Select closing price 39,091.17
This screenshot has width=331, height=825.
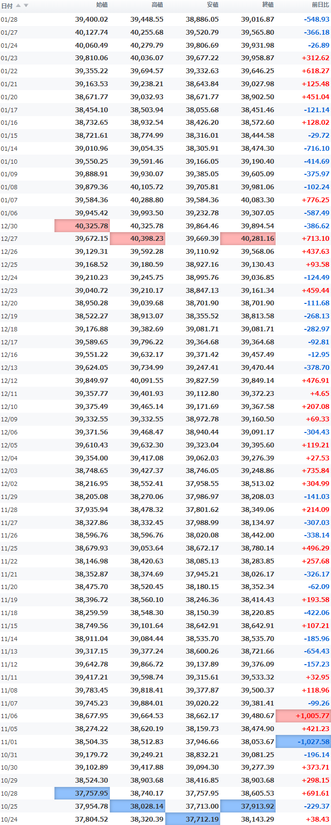tap(258, 432)
